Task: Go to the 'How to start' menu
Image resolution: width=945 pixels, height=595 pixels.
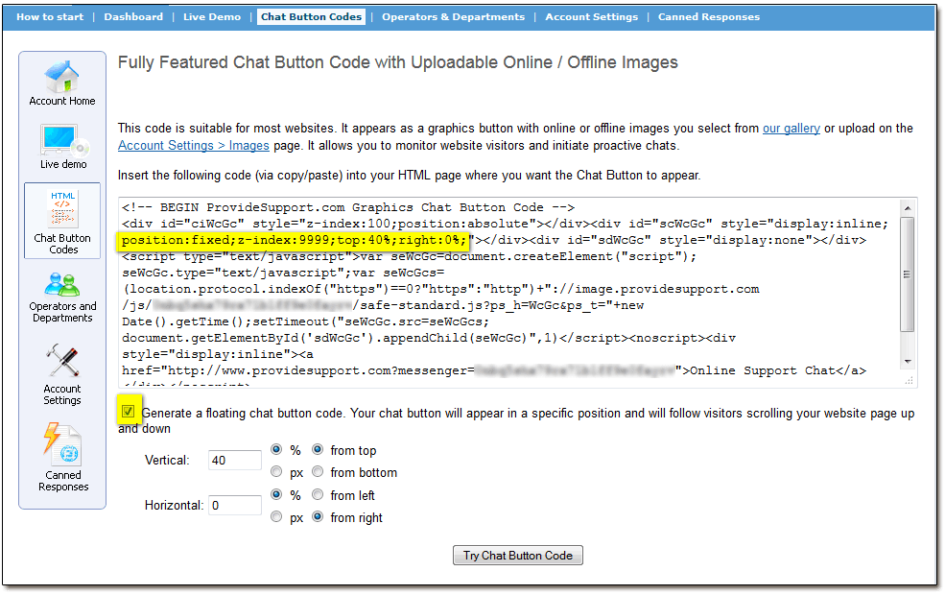Action: point(50,17)
